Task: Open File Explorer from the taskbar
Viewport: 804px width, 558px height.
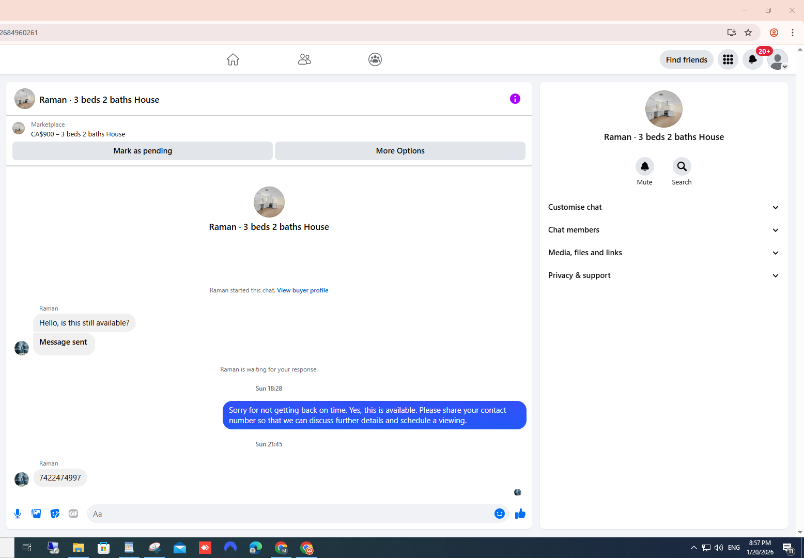Action: (x=78, y=548)
